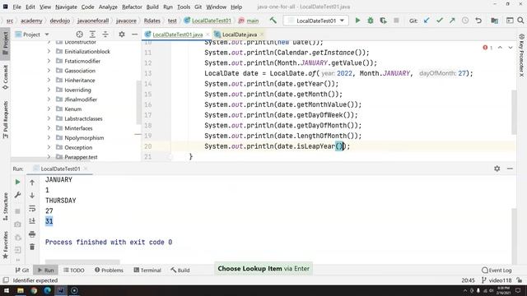Update project with Git blue arrow

427,21
